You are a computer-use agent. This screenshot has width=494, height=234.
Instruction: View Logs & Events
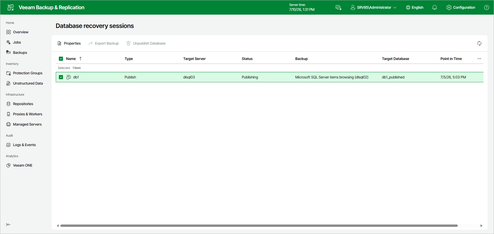pos(24,145)
